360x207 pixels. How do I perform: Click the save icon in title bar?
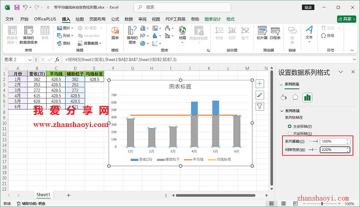point(17,7)
